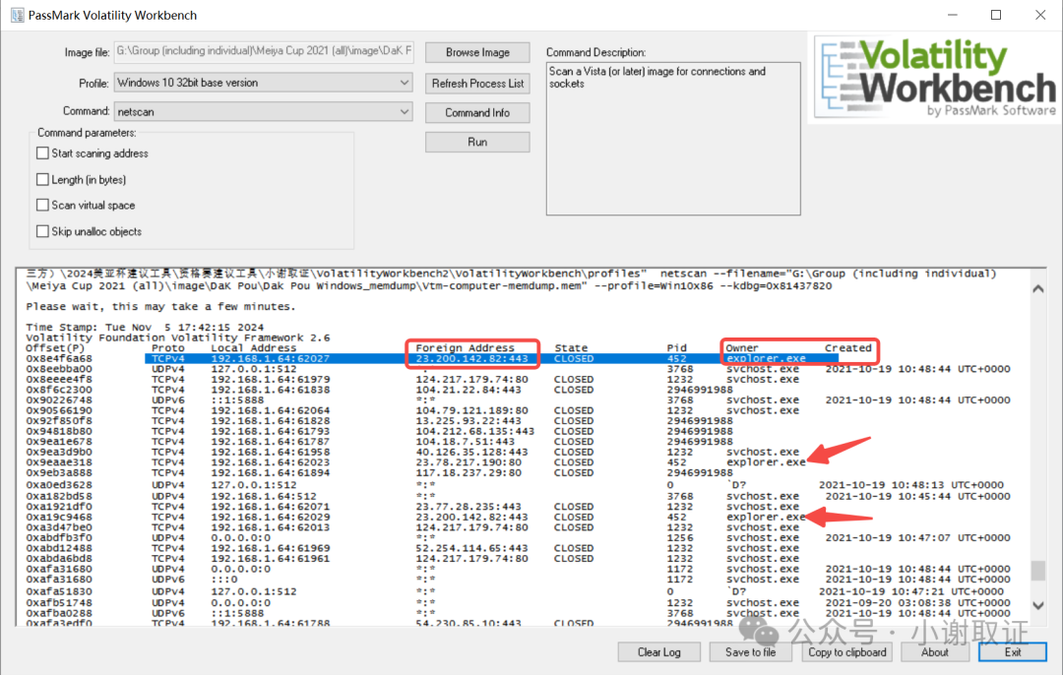Click explorer.exe in row 0x9eaae318

pos(766,462)
